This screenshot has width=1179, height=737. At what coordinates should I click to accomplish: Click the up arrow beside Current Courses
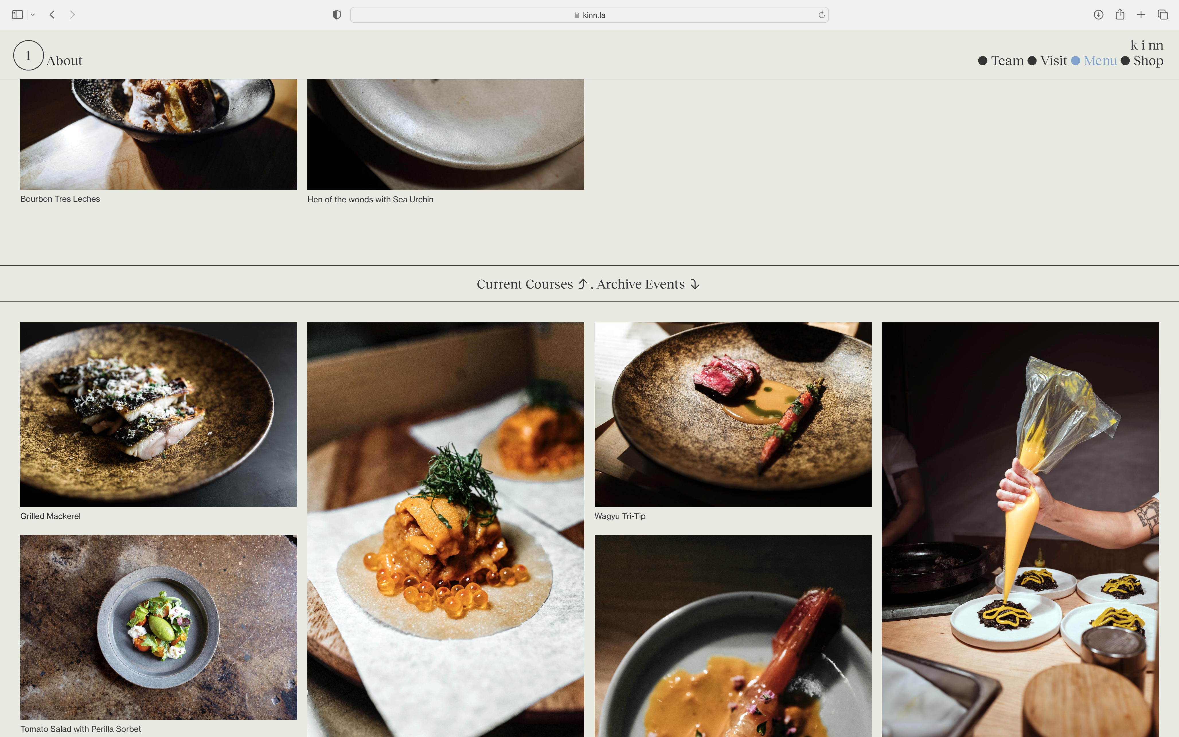click(582, 284)
